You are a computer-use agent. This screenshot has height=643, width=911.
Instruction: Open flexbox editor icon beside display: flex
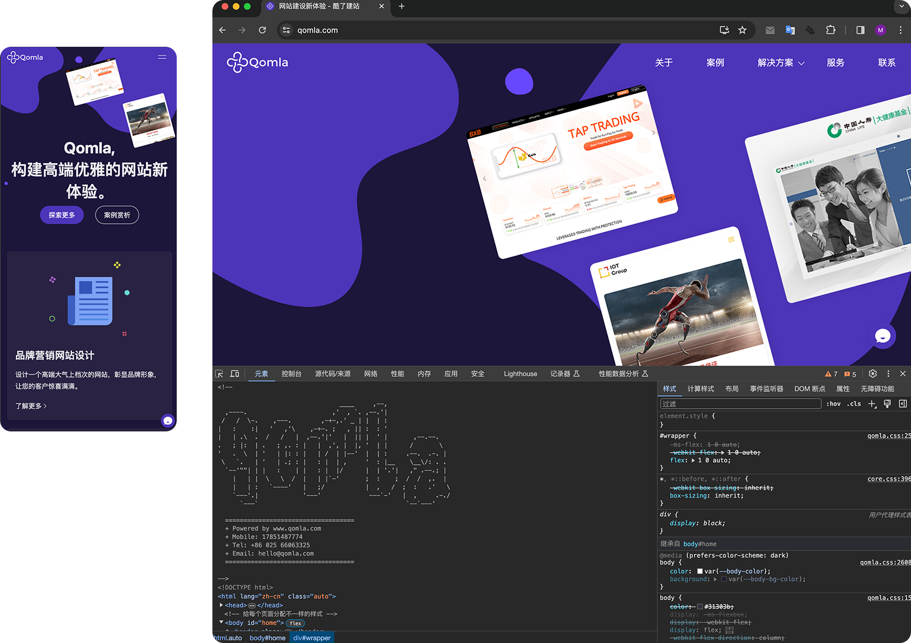[x=729, y=630]
